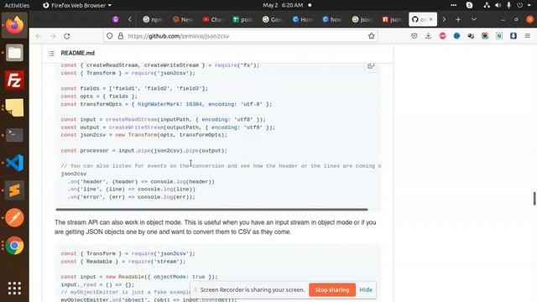The width and height of the screenshot is (537, 302).
Task: Switch to the YouTube Cha tab
Action: coord(212,19)
